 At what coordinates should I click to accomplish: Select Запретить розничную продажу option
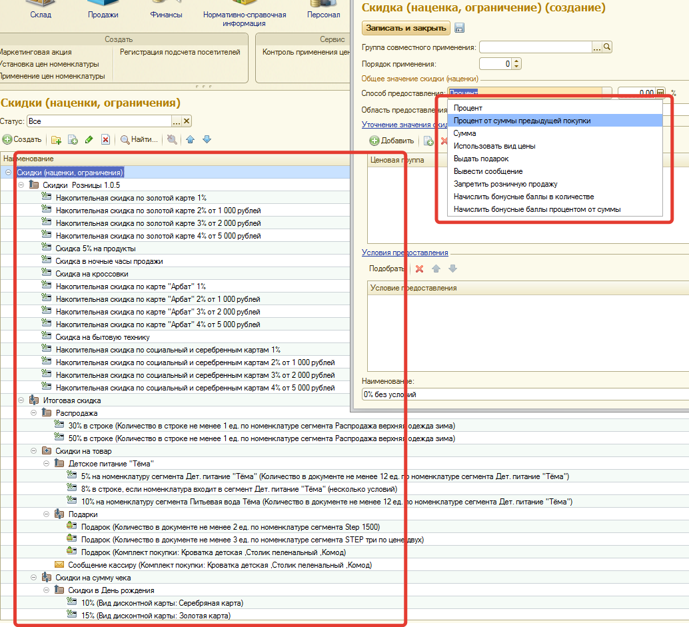[505, 184]
